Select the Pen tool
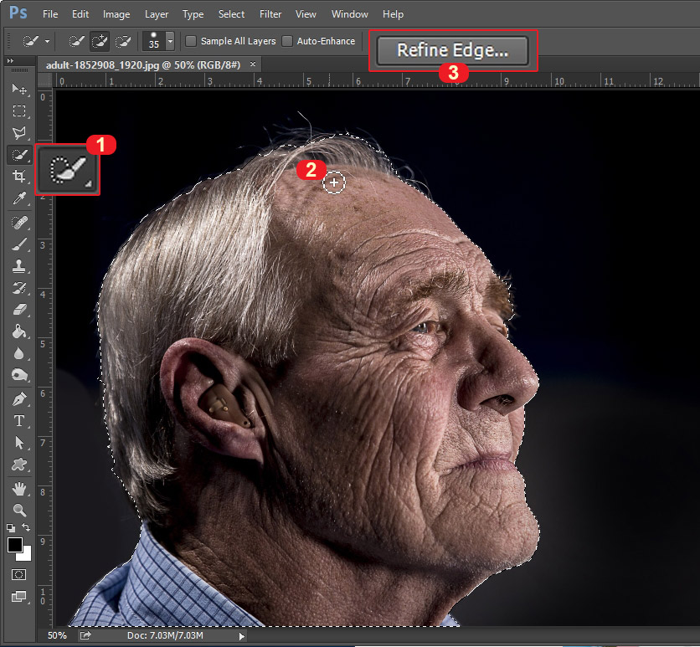The height and width of the screenshot is (647, 700). (19, 399)
